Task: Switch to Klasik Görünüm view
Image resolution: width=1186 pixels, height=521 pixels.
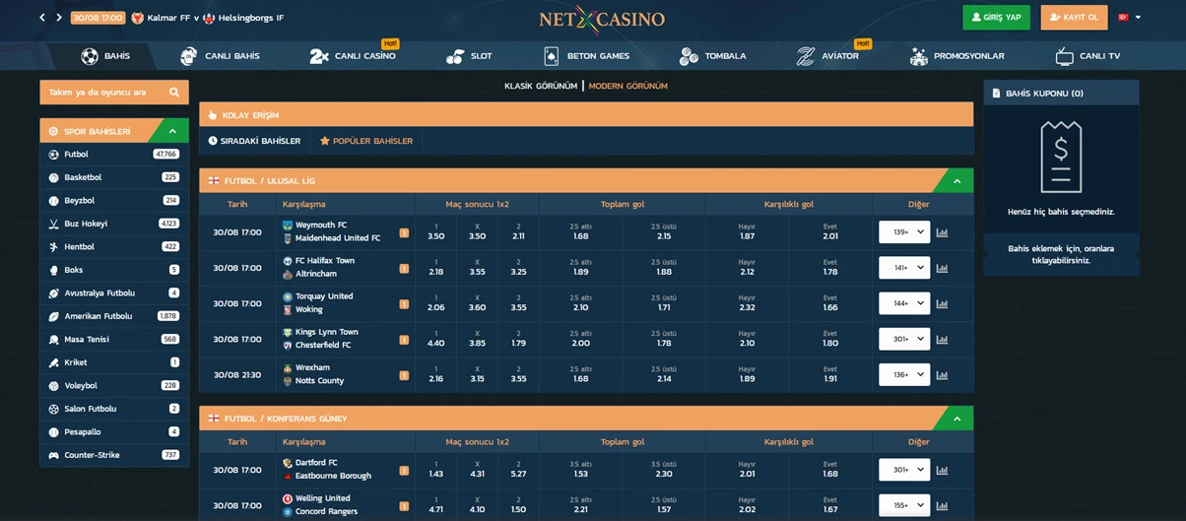Action: [x=541, y=86]
